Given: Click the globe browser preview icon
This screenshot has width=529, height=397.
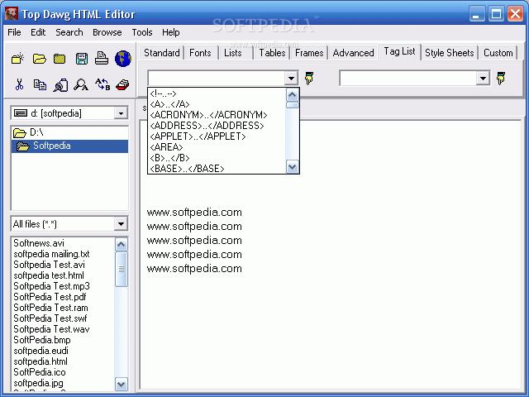Looking at the screenshot, I should 123,59.
